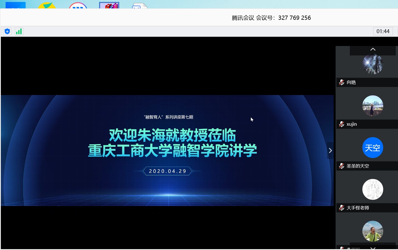Click the 向艳 participant name label
Viewport: 398px width, 250px height.
pos(351,82)
